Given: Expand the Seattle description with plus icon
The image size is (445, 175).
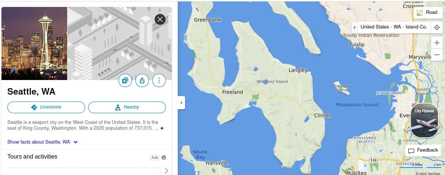Looking at the screenshot, I should (x=162, y=128).
